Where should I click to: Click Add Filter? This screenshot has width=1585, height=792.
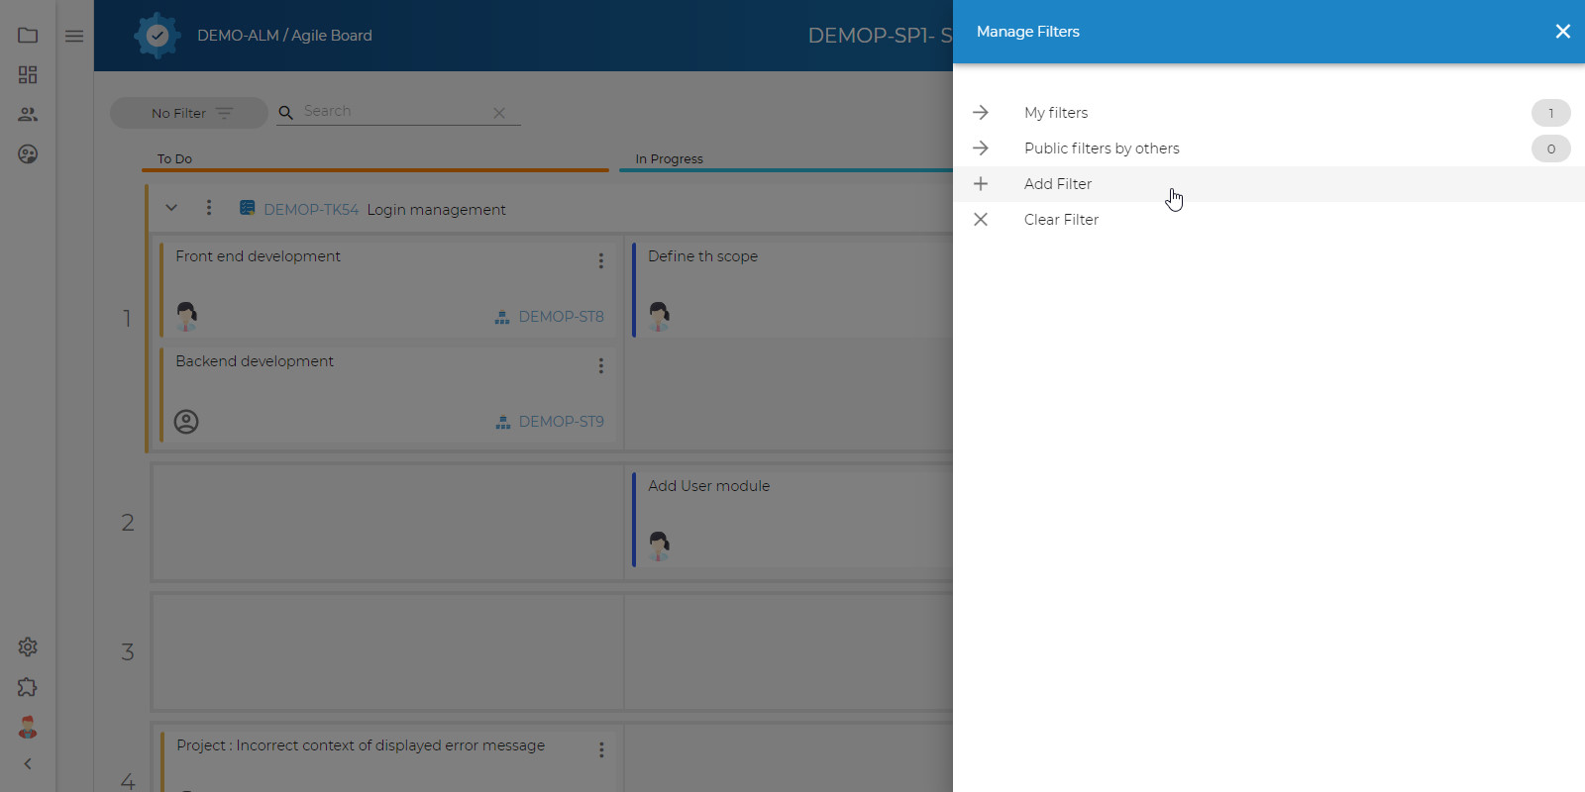(1269, 184)
